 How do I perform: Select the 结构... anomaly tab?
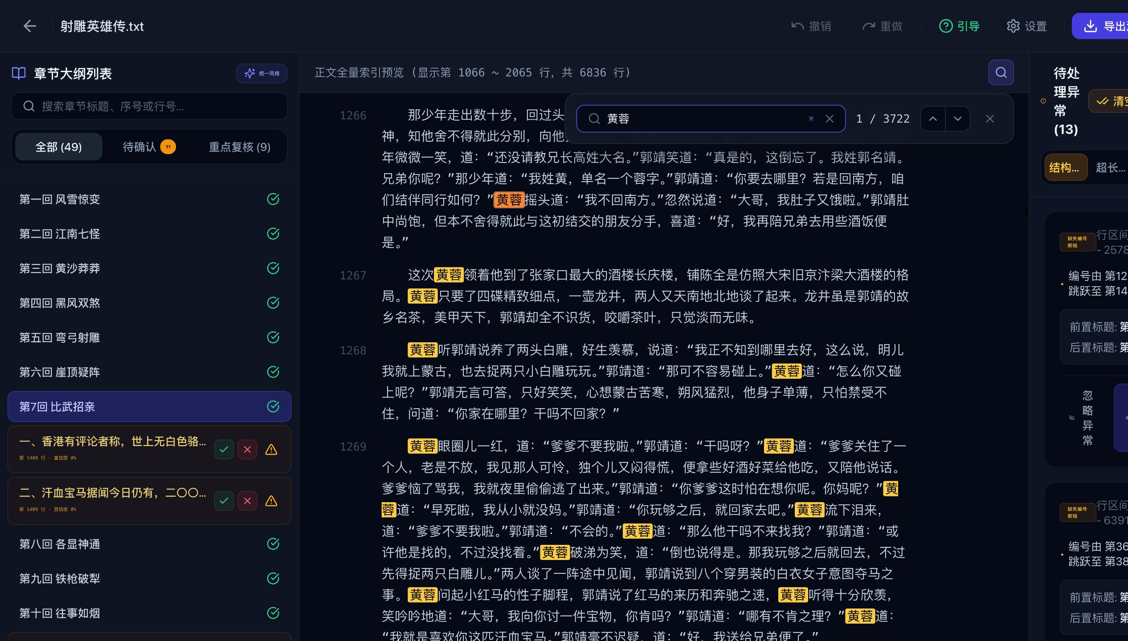(1066, 168)
